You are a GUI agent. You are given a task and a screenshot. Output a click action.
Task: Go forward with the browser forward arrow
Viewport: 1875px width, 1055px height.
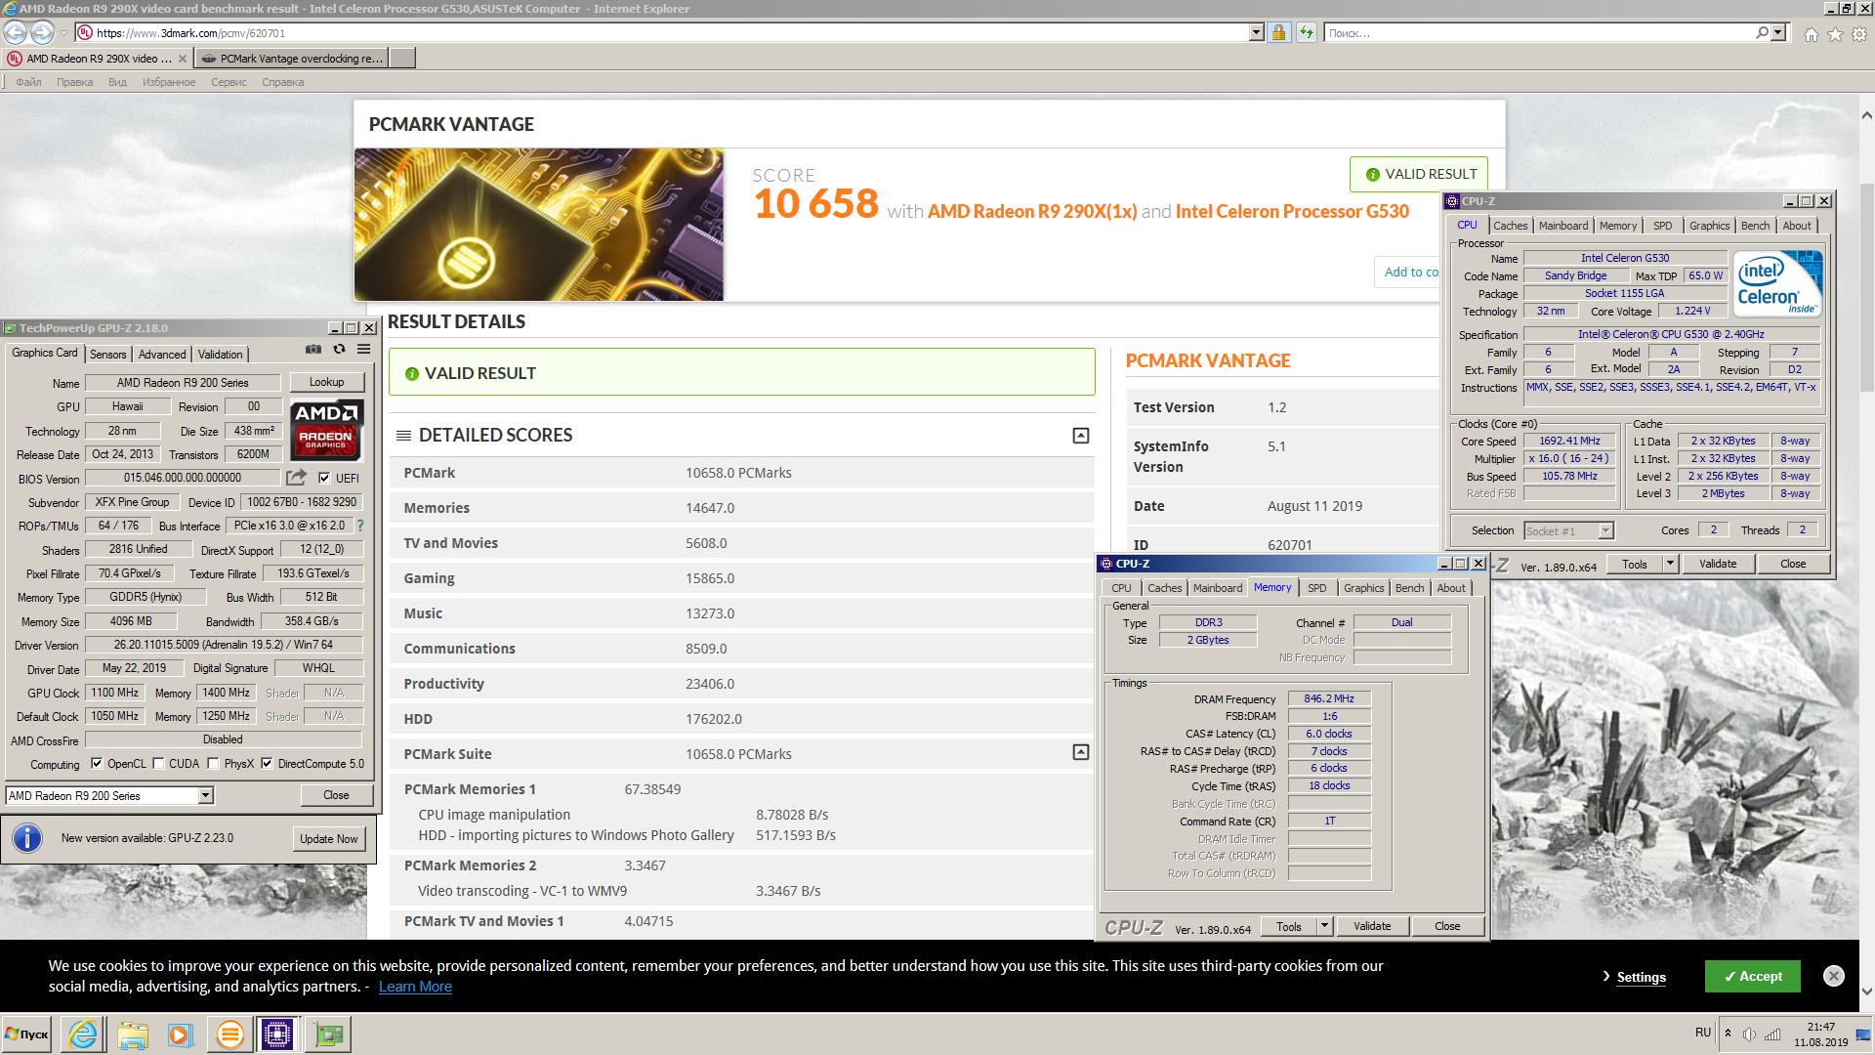[x=42, y=32]
